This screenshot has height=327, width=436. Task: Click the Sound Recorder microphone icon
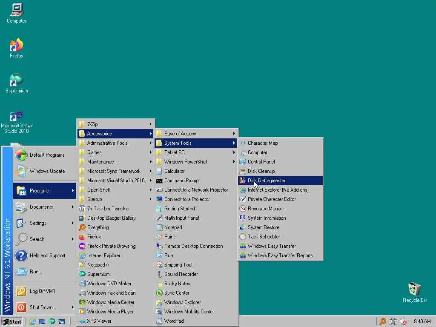tap(159, 274)
